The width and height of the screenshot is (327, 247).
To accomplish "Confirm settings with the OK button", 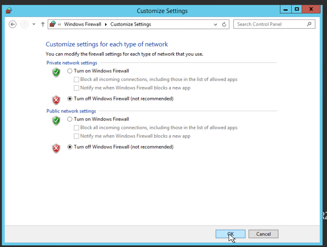I will tap(230, 234).
